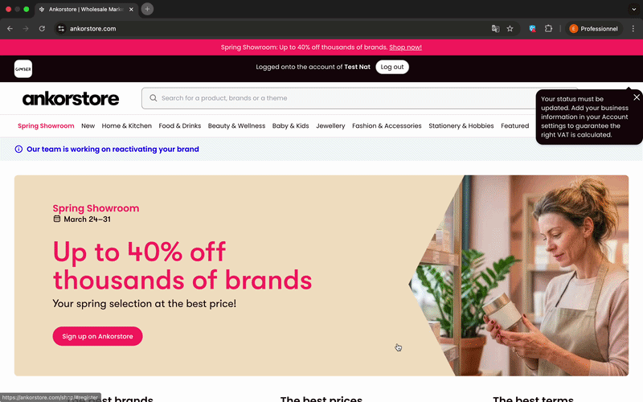Click the browser back arrow icon
643x402 pixels.
[10, 29]
